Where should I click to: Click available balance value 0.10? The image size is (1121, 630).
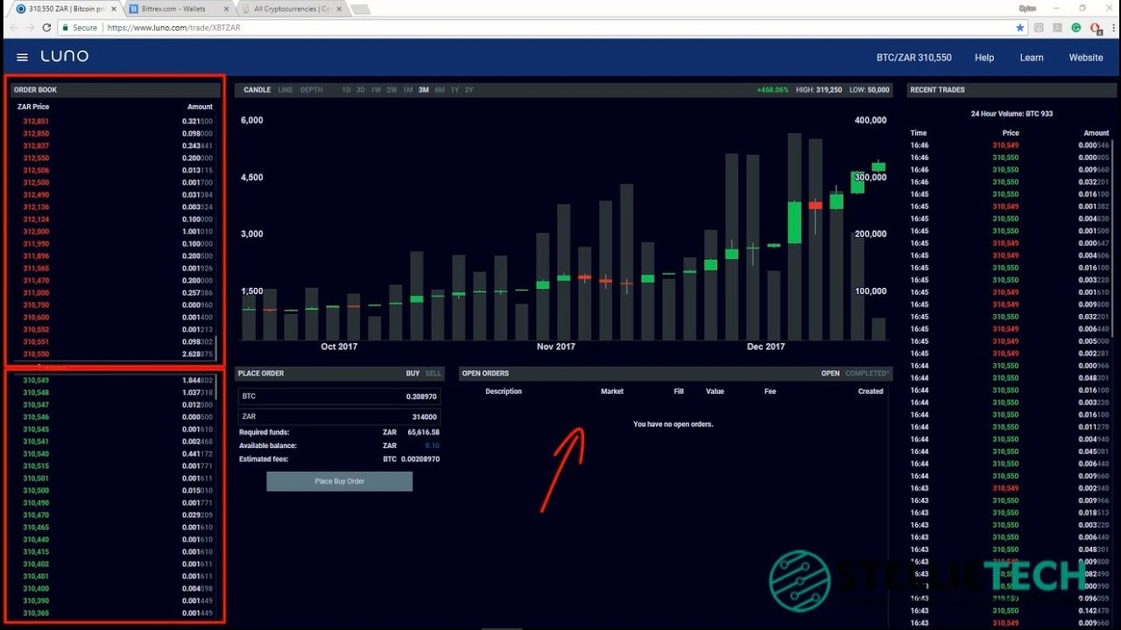click(433, 445)
